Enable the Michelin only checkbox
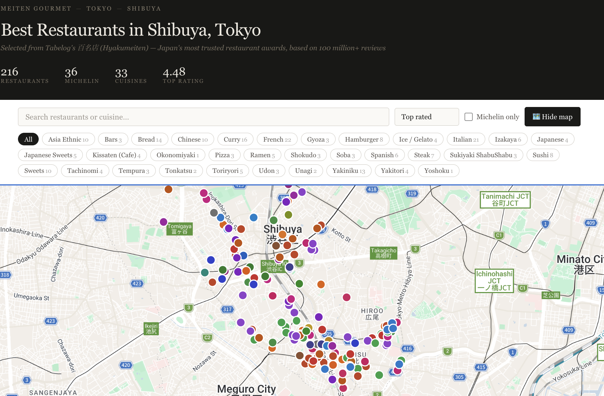 point(469,117)
